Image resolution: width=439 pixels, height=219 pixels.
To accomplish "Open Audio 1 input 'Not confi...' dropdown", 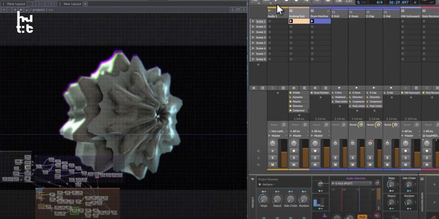I will point(278,131).
